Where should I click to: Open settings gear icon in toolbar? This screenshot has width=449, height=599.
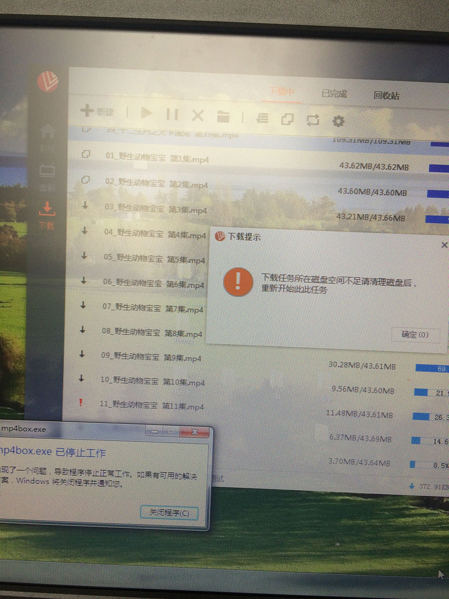click(338, 121)
